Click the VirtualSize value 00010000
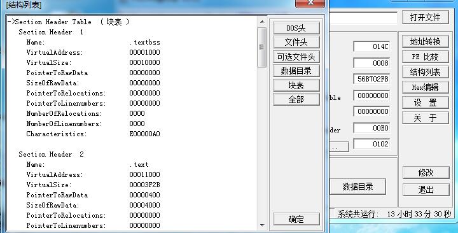 tap(144, 62)
